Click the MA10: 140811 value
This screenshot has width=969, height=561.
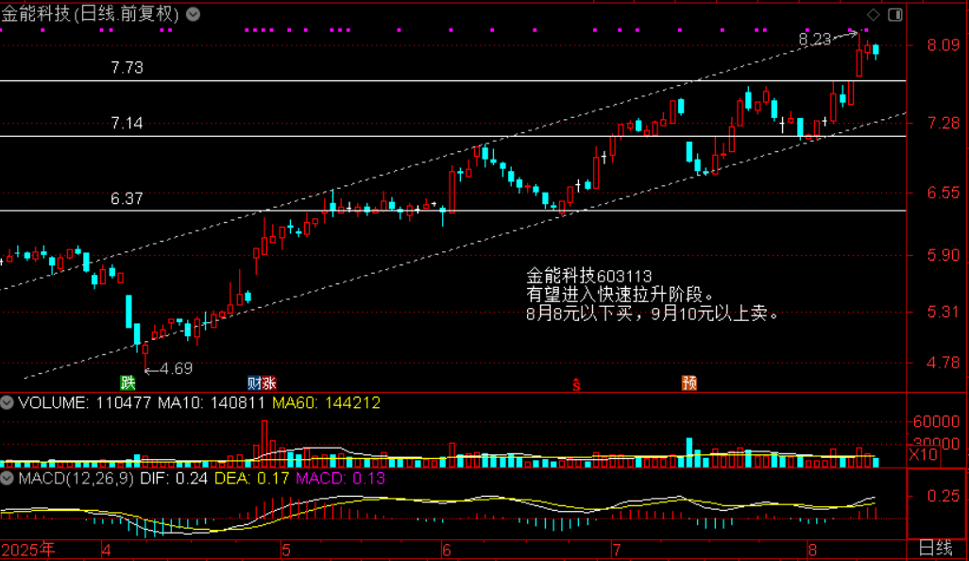[211, 403]
